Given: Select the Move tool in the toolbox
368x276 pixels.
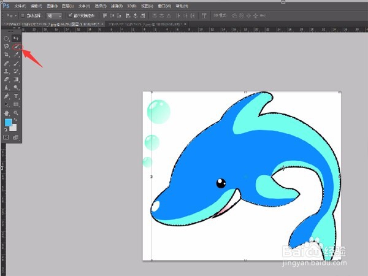Looking at the screenshot, I should [17, 38].
